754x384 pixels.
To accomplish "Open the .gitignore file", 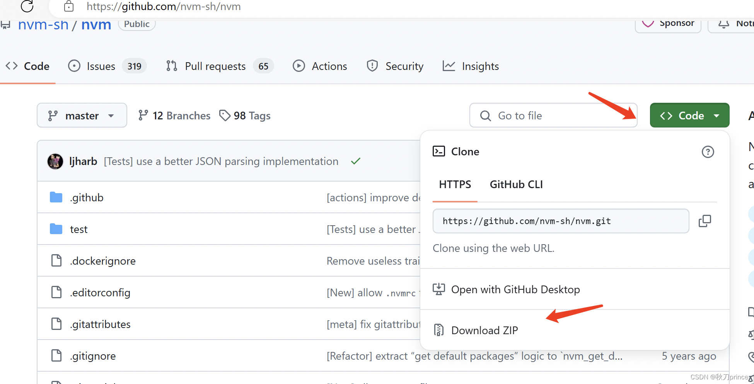I will click(92, 356).
